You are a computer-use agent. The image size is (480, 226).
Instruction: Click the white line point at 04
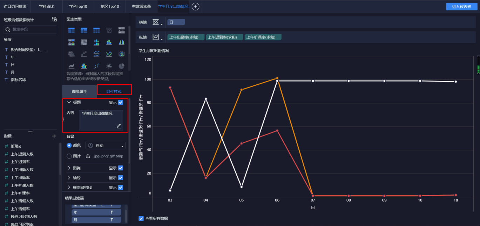pos(206,99)
